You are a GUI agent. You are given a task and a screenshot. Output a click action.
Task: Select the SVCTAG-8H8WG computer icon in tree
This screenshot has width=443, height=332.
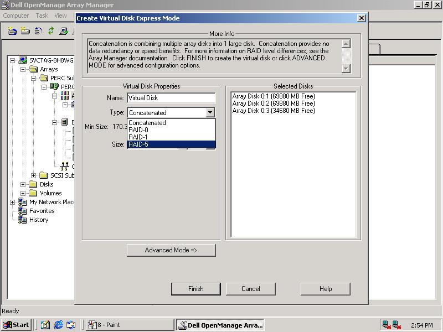click(x=23, y=60)
